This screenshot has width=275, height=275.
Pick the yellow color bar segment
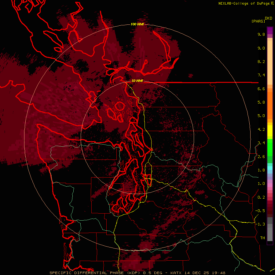pos(270,131)
